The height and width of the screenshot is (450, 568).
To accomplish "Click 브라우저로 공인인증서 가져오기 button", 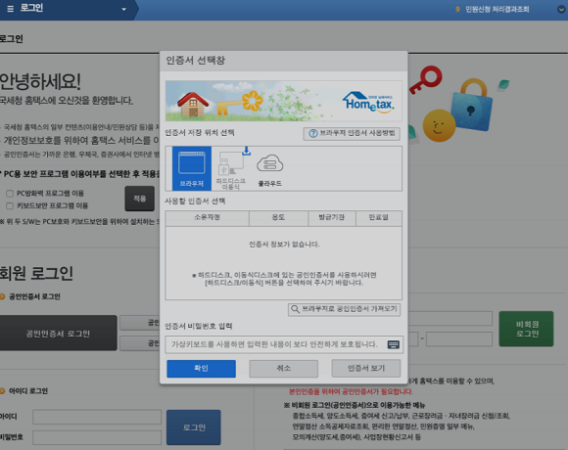I will tap(344, 309).
